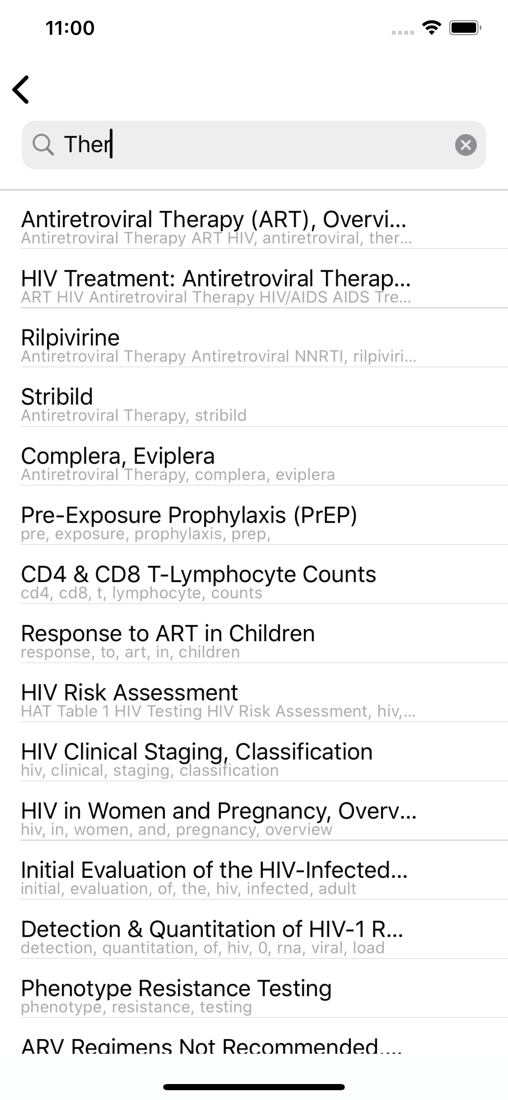Clear the search text with X icon
The width and height of the screenshot is (508, 1100).
click(465, 145)
